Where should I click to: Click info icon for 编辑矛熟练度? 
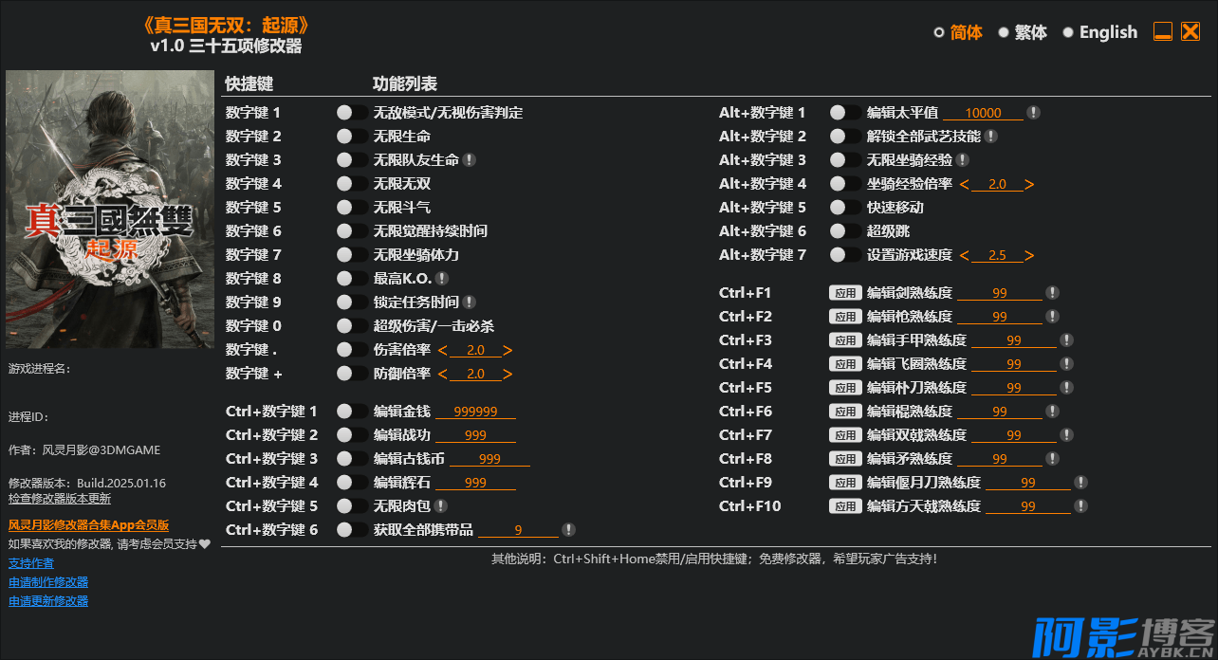[x=1052, y=459]
